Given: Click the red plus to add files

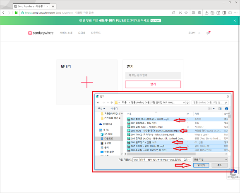Looking at the screenshot, I should [87, 82].
